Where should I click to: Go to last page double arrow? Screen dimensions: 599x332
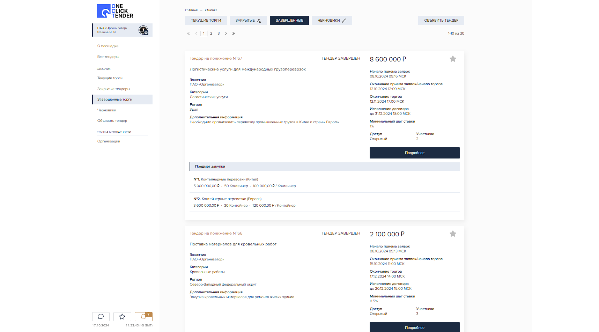click(x=234, y=34)
